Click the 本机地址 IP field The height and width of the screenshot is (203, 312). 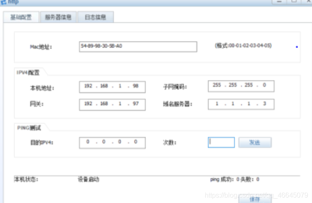[112, 87]
